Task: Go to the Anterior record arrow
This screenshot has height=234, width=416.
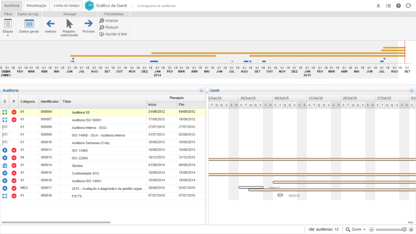Action: 50,24
